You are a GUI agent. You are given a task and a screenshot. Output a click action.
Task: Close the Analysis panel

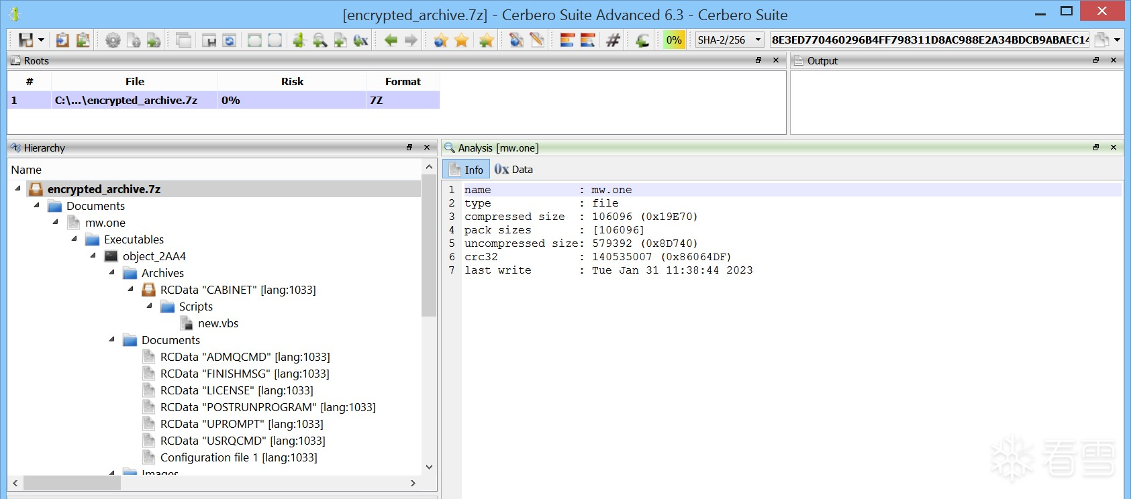point(1114,148)
